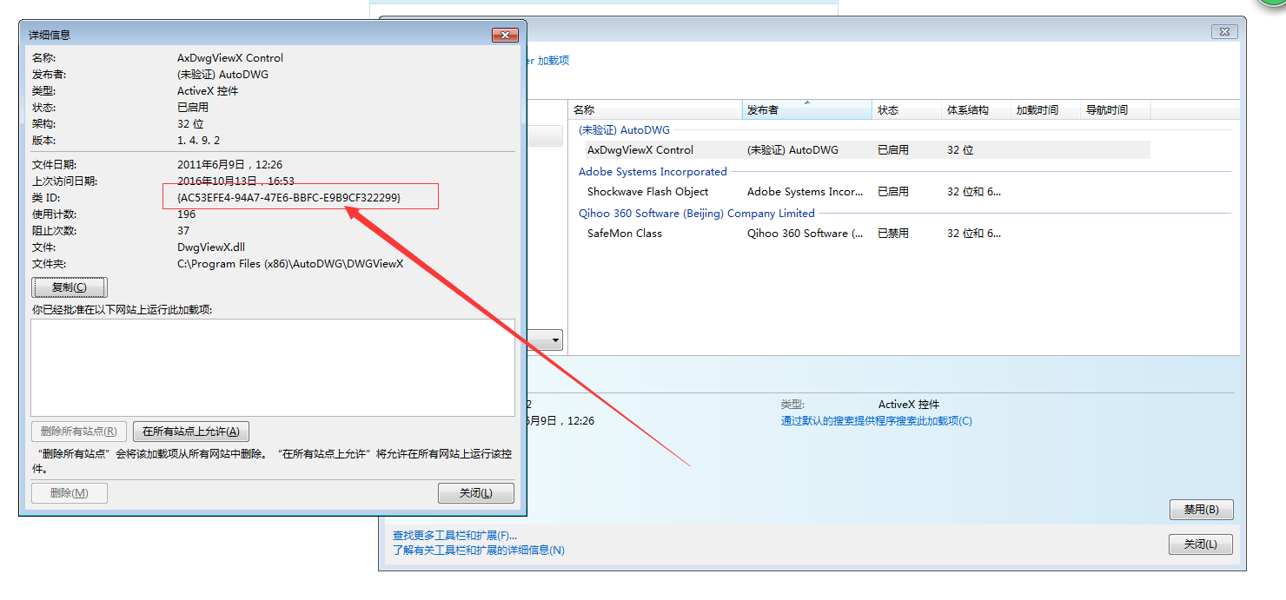Click the class ID value {AC53EFE4-94A7...}
Screen dimensions: 1286x600
288,198
